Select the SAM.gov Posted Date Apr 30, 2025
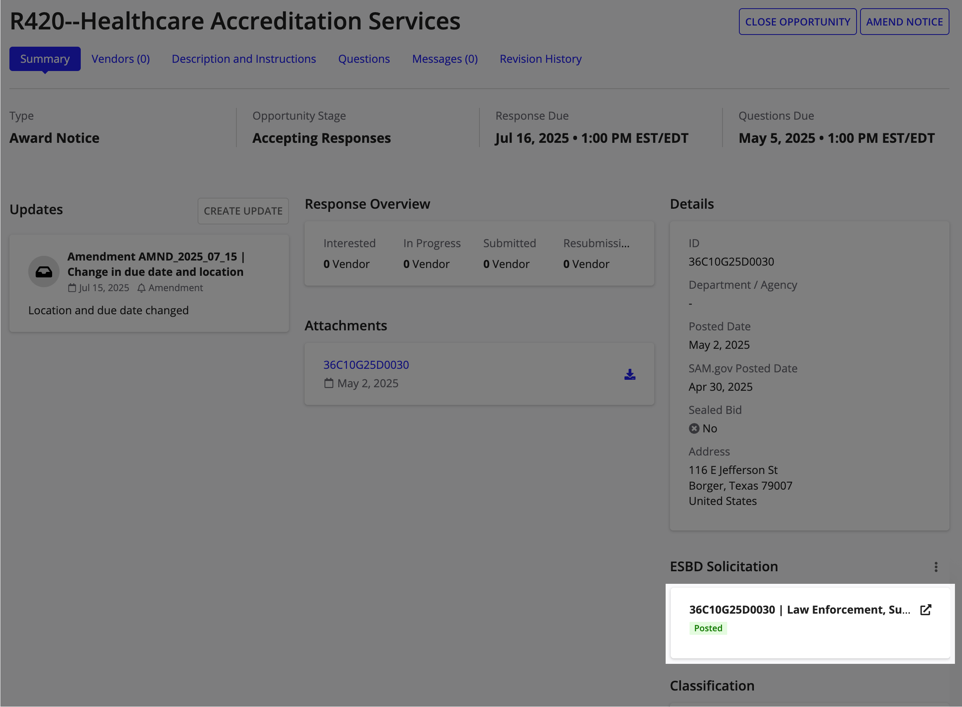This screenshot has width=962, height=707. 721,387
